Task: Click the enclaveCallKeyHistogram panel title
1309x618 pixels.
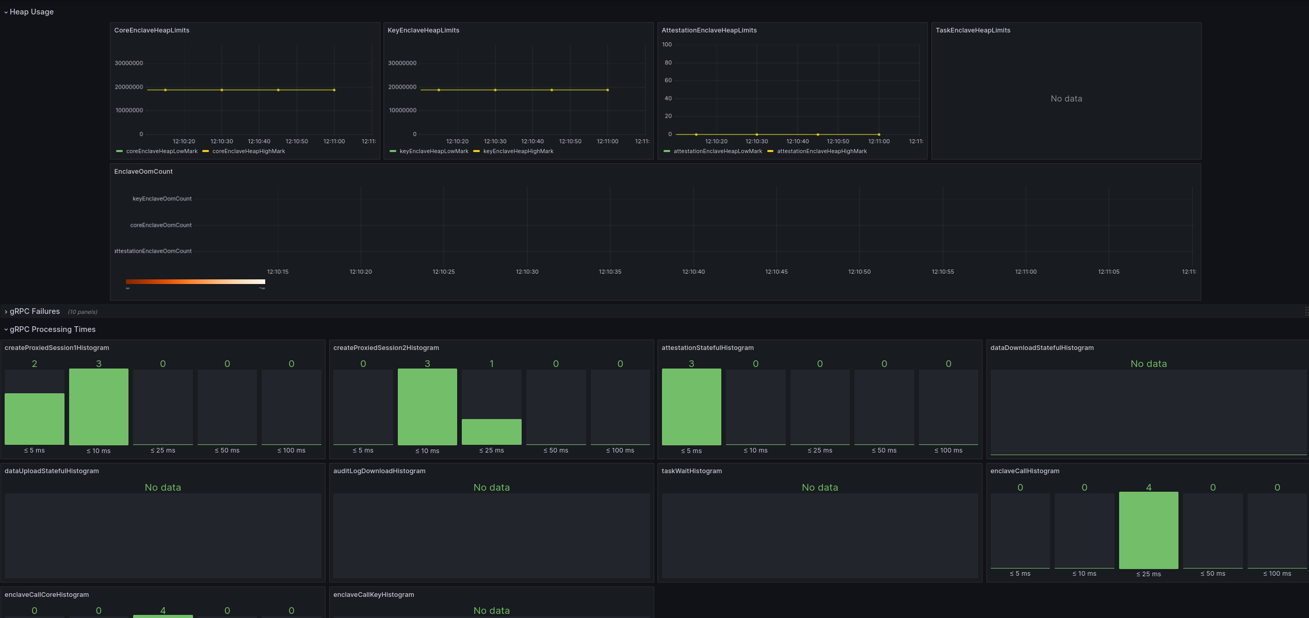Action: [x=374, y=595]
